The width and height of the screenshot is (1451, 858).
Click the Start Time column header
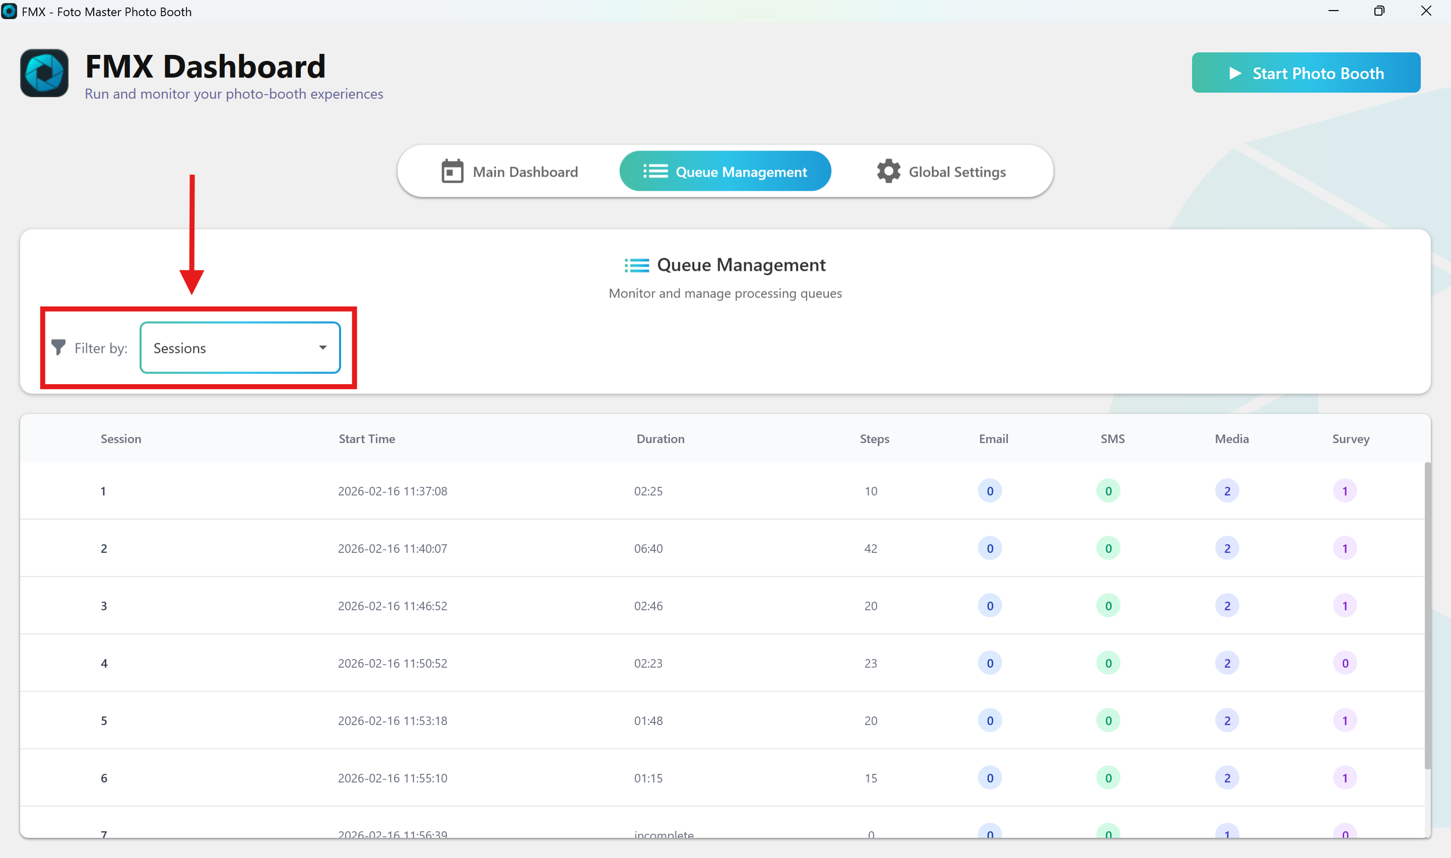(x=367, y=439)
